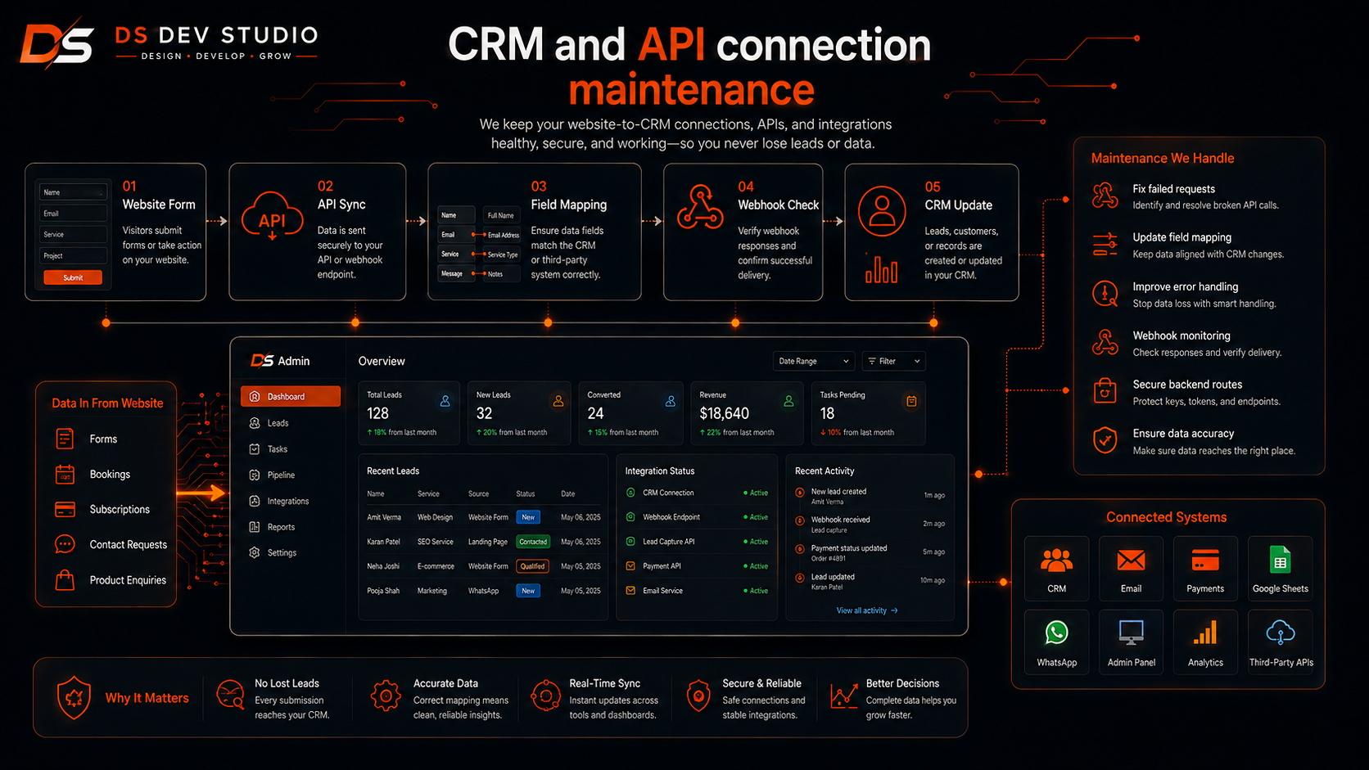Click the CRM Update user icon
The image size is (1369, 770).
pos(882,210)
